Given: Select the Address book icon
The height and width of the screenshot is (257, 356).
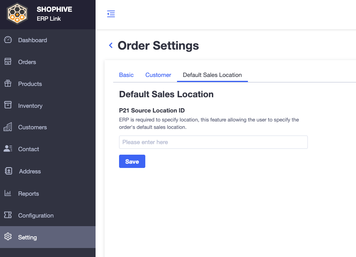Looking at the screenshot, I should 8,171.
